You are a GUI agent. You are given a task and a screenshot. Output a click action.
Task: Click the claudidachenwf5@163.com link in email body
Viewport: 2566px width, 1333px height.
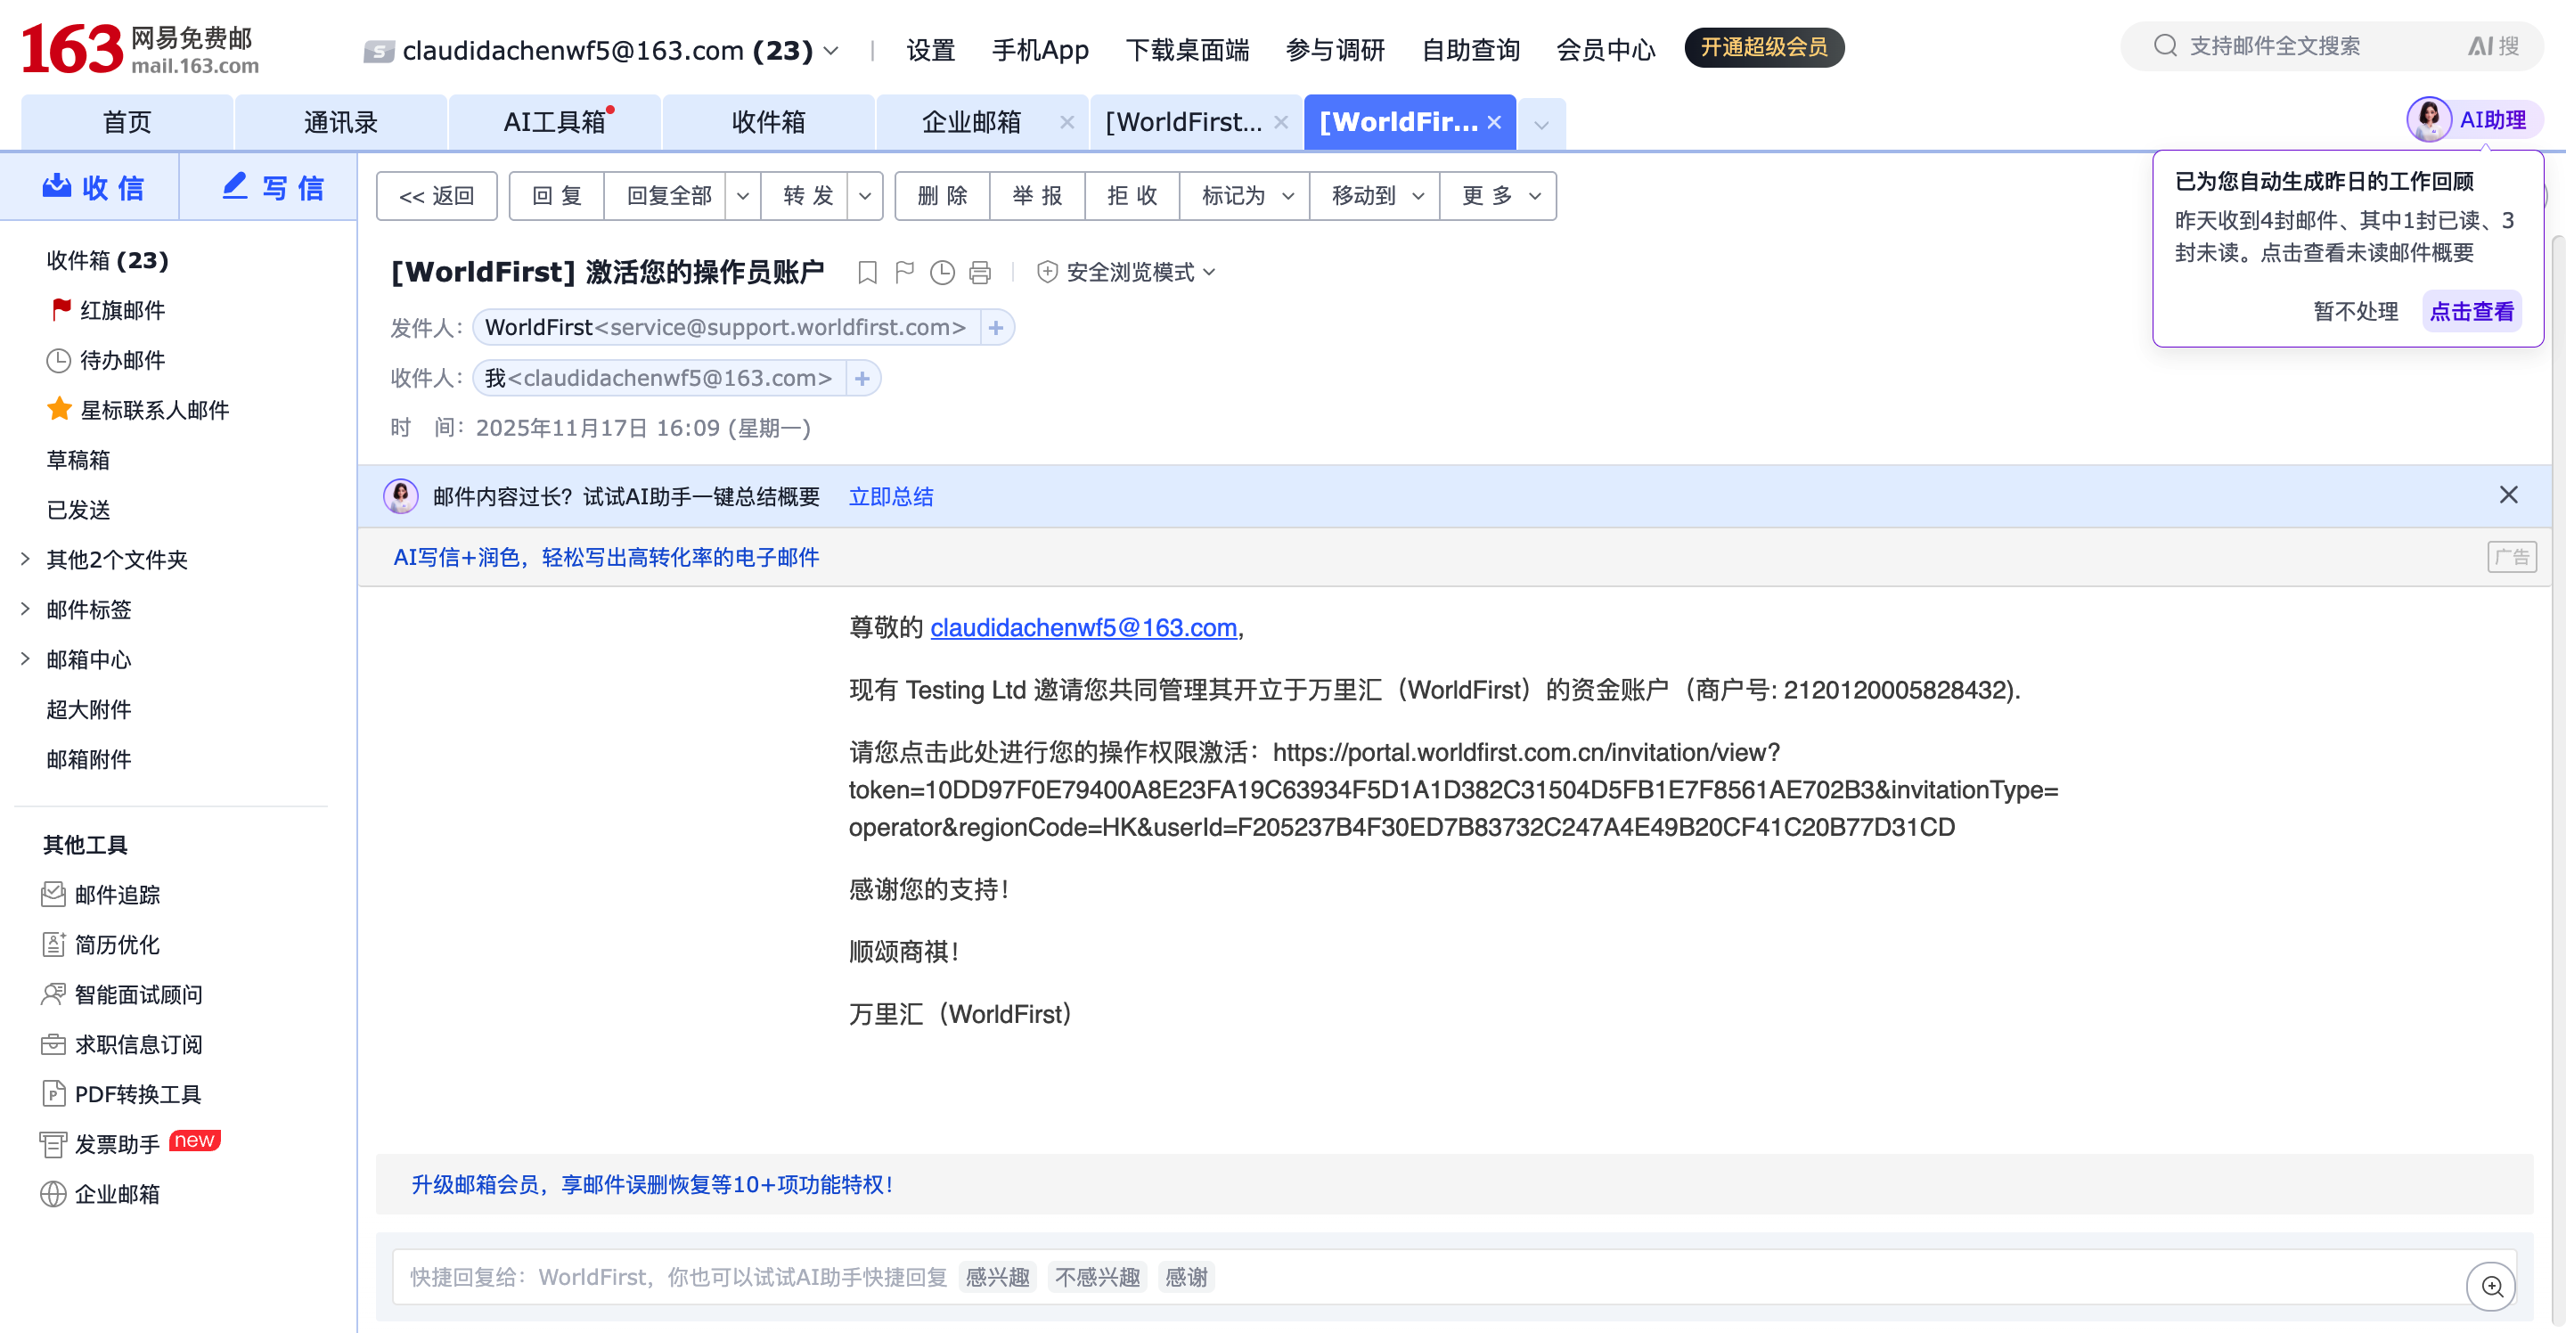pyautogui.click(x=1083, y=627)
